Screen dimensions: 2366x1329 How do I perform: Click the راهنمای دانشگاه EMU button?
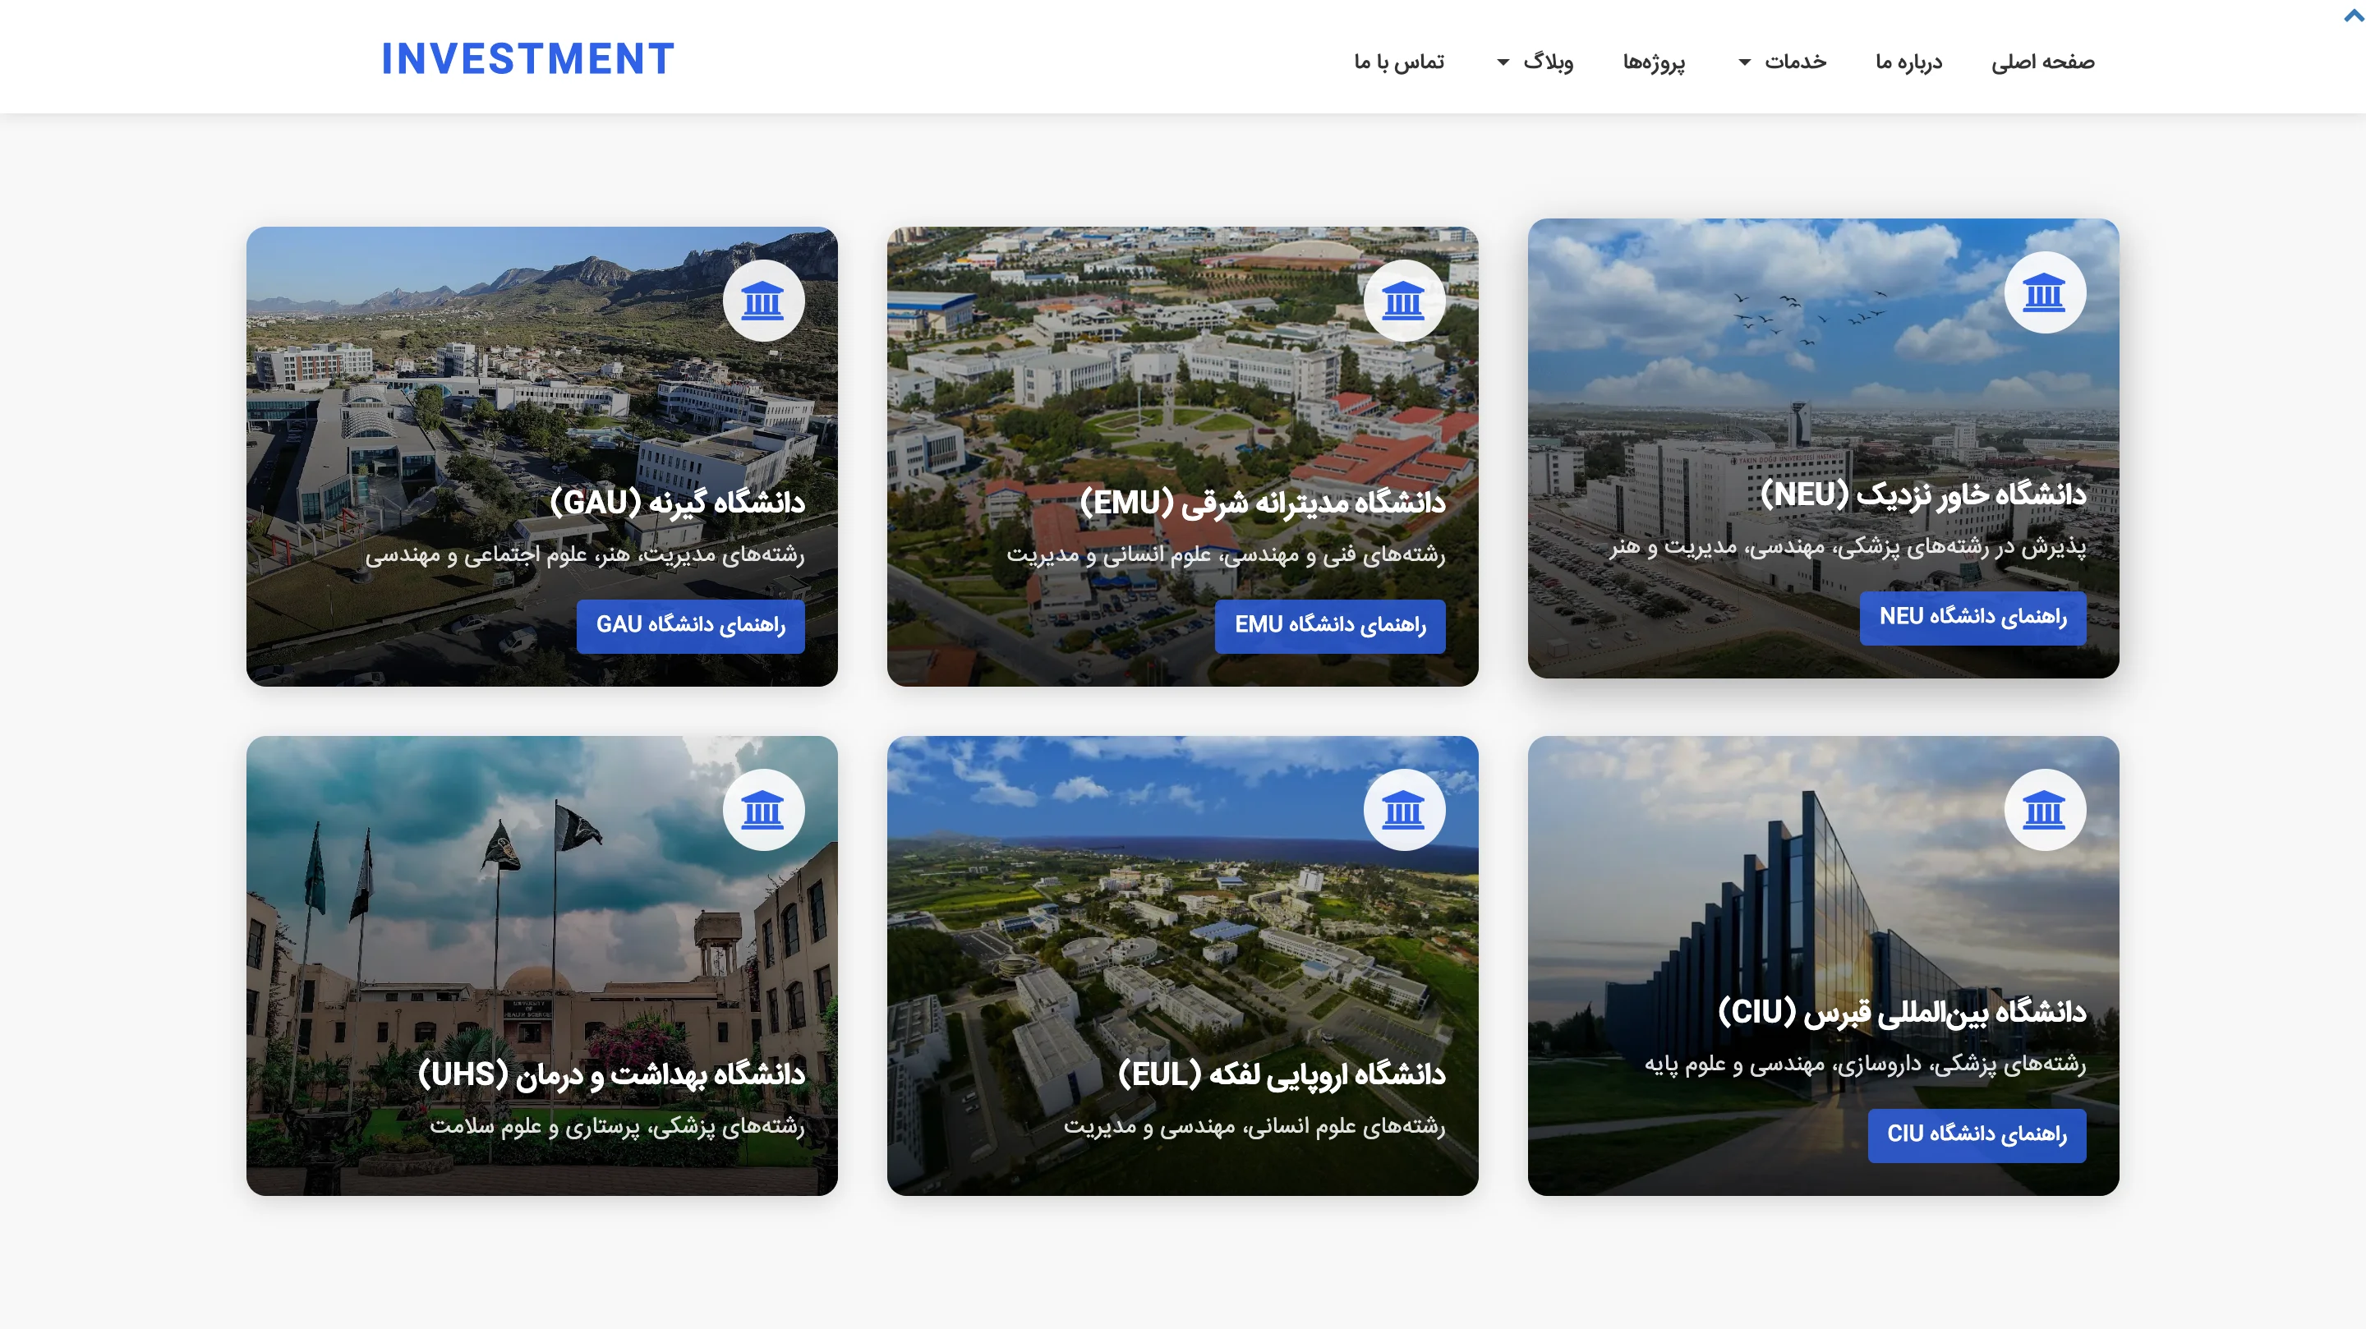pyautogui.click(x=1330, y=625)
